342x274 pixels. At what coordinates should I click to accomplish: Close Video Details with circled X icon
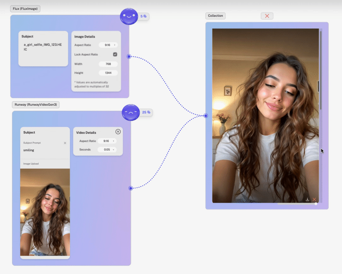pyautogui.click(x=118, y=132)
